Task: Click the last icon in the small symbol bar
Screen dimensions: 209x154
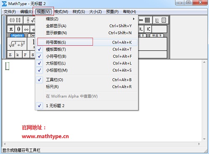Action: coord(148,29)
